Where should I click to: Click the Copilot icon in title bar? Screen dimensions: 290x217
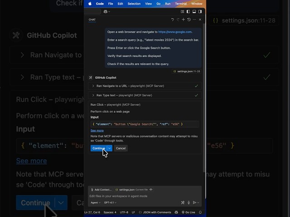(x=106, y=11)
